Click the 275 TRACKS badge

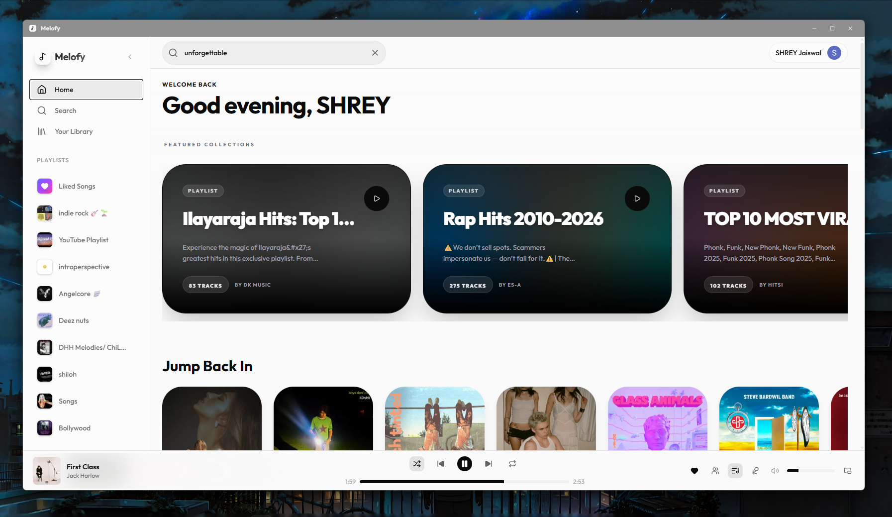pos(468,285)
